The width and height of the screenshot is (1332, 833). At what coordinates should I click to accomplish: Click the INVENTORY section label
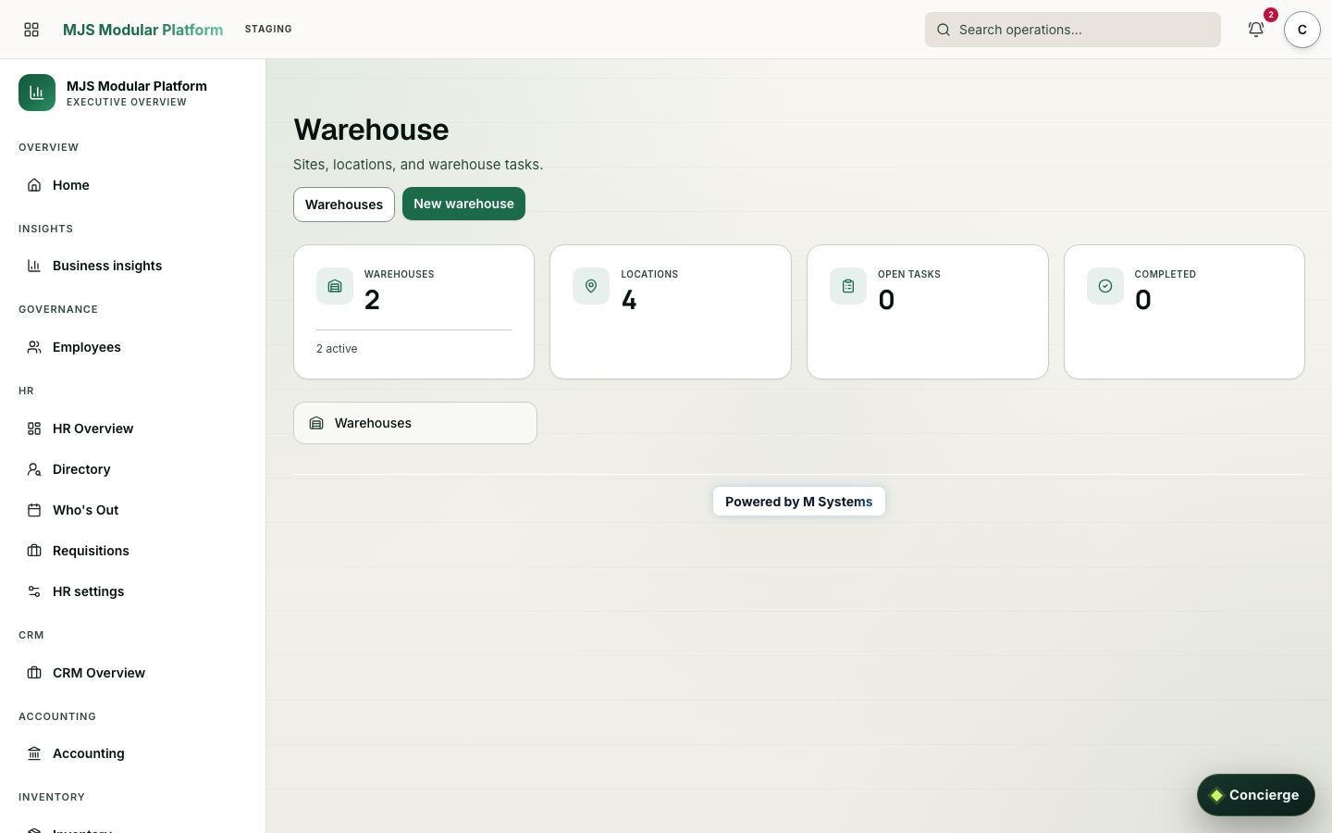click(52, 797)
